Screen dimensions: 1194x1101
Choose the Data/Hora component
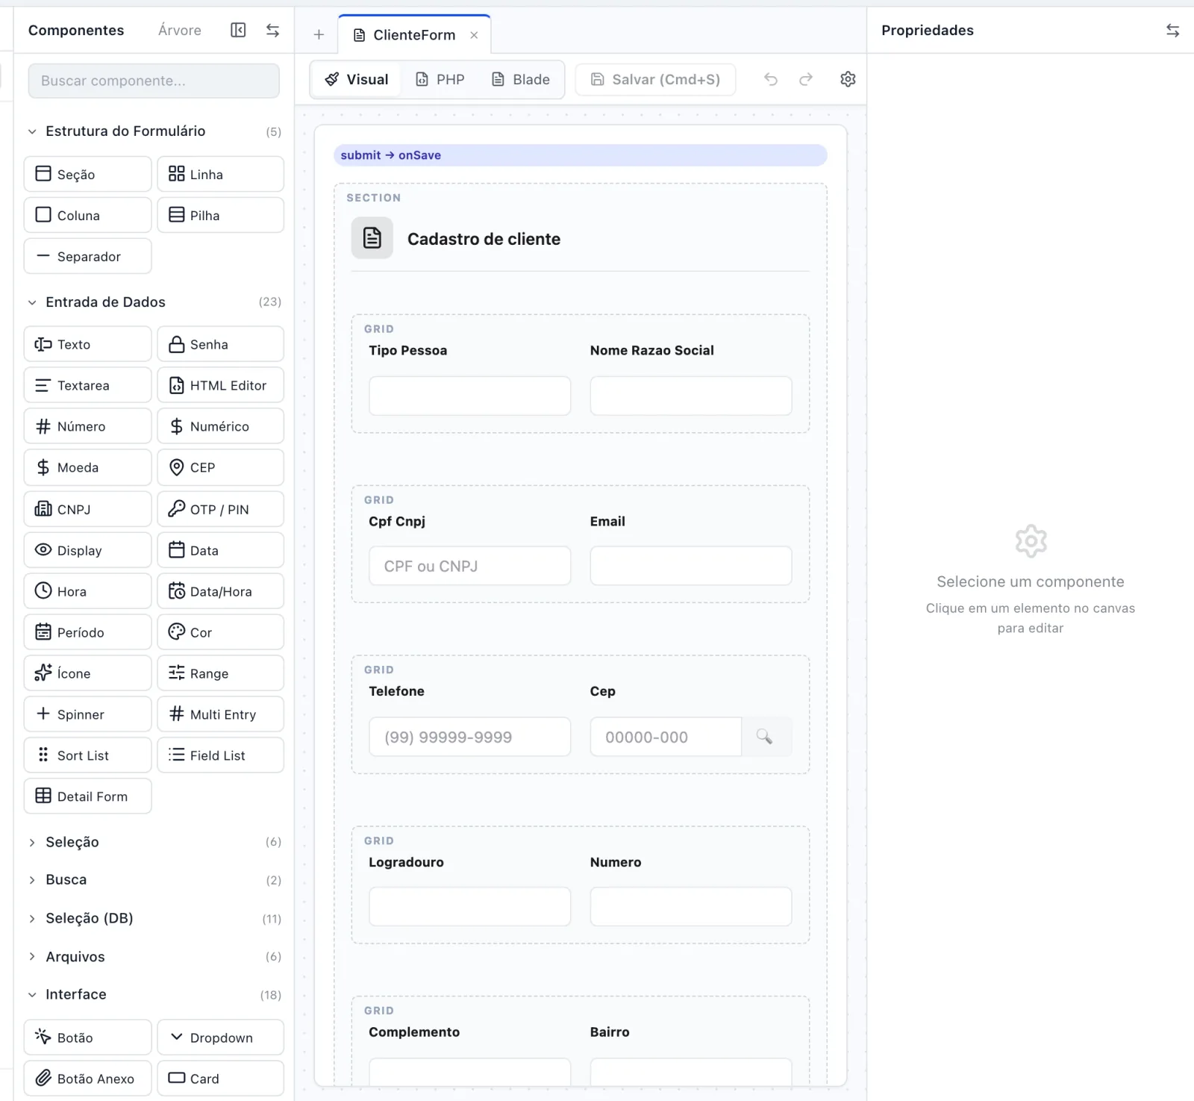pos(220,591)
